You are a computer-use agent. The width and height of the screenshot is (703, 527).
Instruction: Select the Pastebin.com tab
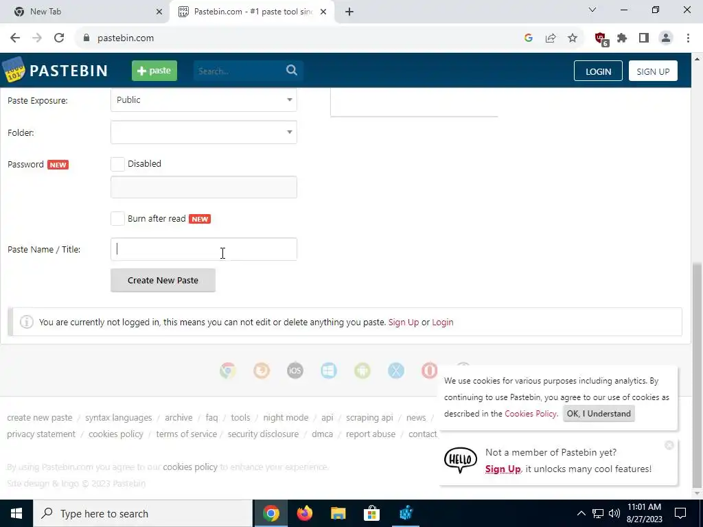click(x=253, y=12)
